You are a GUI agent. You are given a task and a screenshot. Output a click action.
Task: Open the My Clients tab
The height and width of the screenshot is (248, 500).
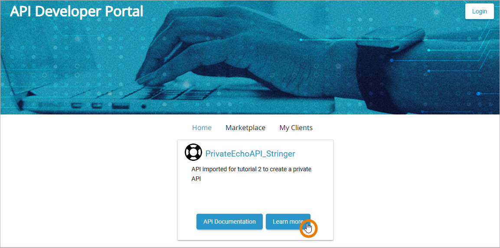coord(296,127)
